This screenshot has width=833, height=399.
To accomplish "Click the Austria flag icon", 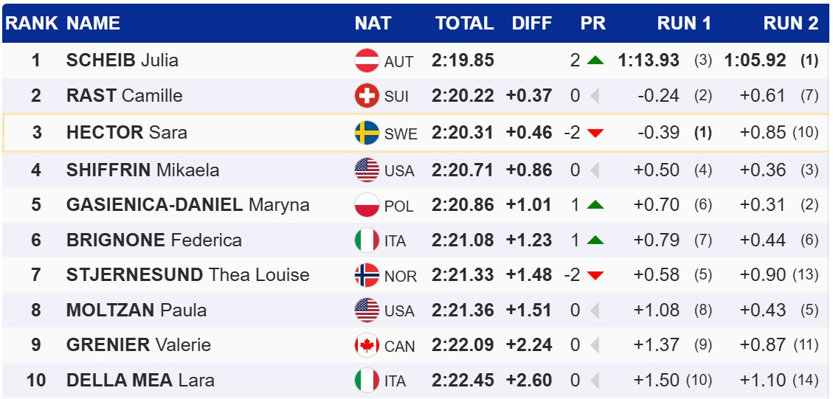I will 367,60.
